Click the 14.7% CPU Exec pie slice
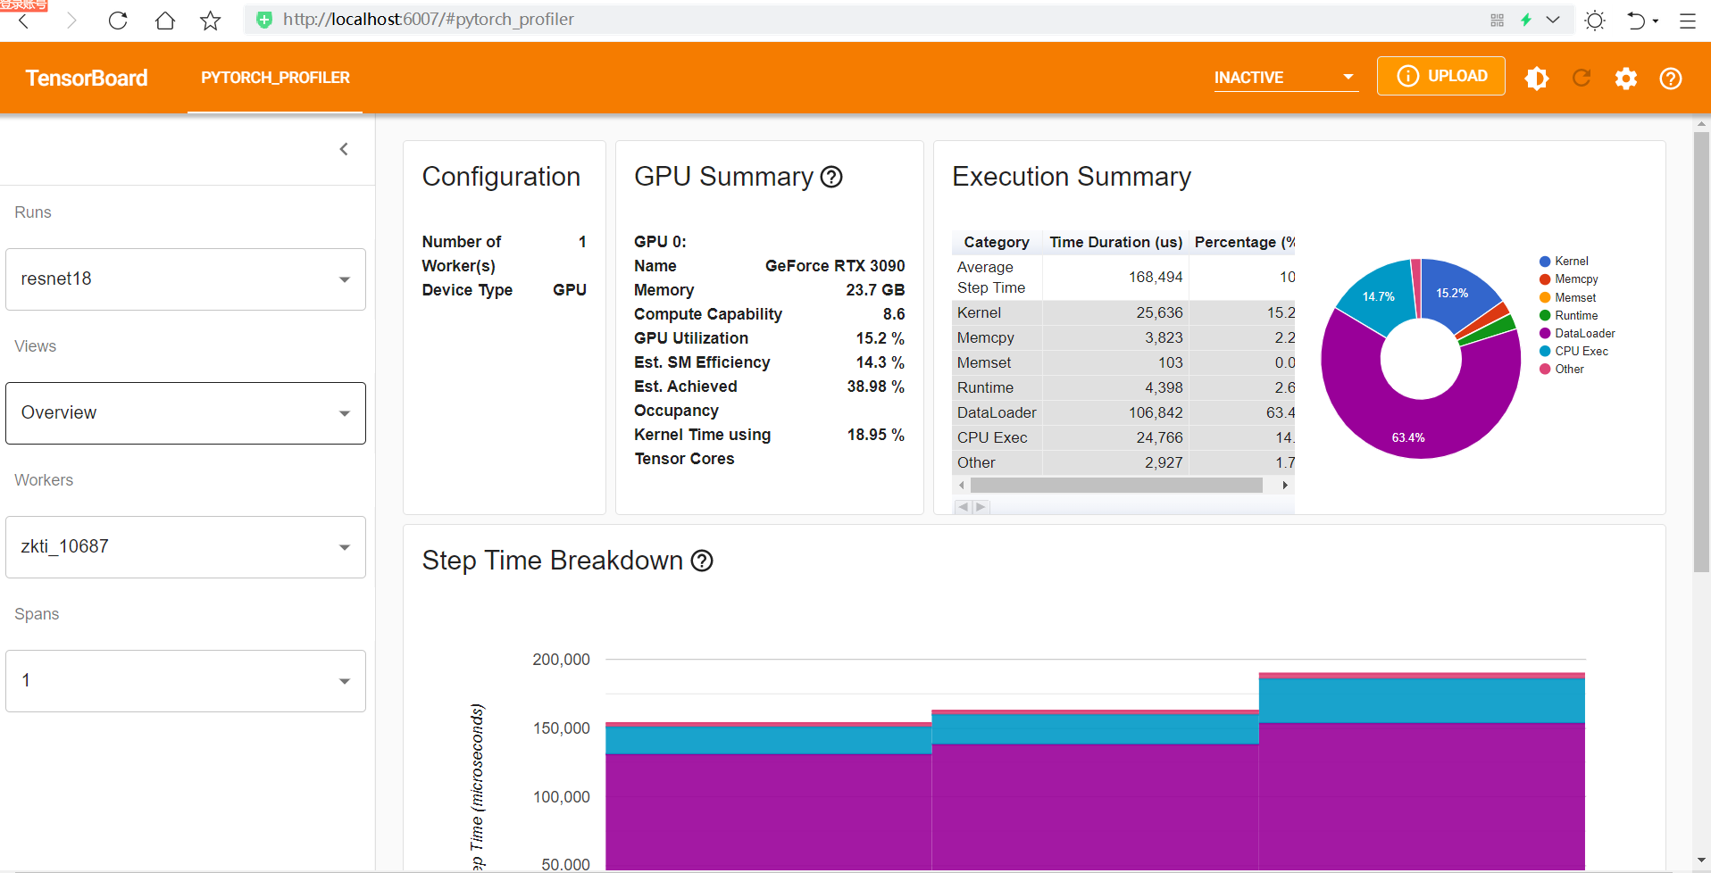Image resolution: width=1711 pixels, height=873 pixels. point(1378,296)
